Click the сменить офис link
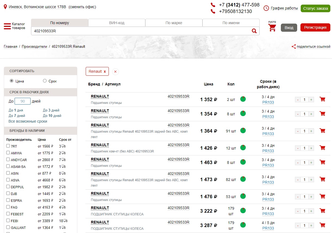Screen dimensions: 332x233 82,7
